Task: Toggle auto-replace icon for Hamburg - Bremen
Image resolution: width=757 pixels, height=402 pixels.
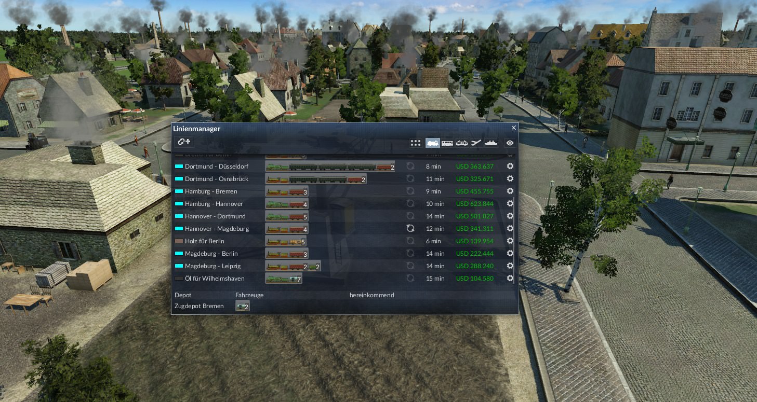Action: coord(410,191)
